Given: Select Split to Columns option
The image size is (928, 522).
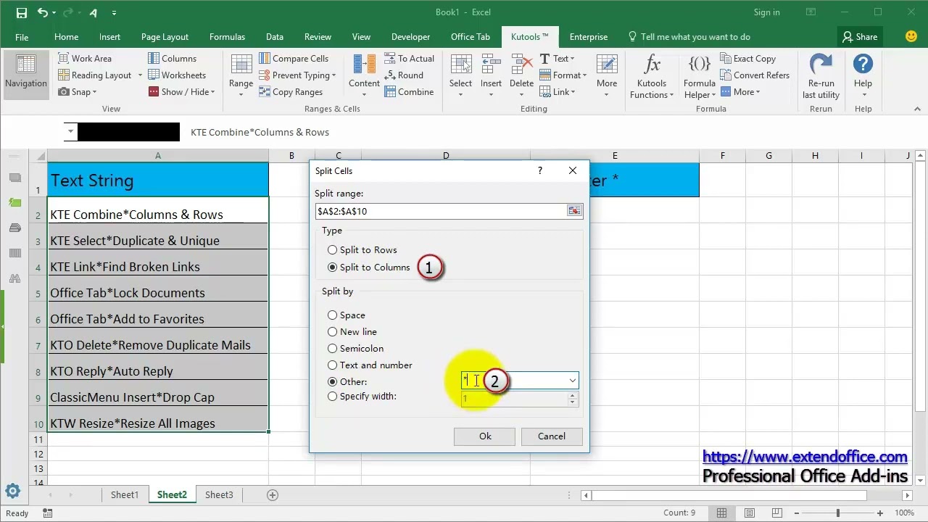Looking at the screenshot, I should click(x=368, y=268).
